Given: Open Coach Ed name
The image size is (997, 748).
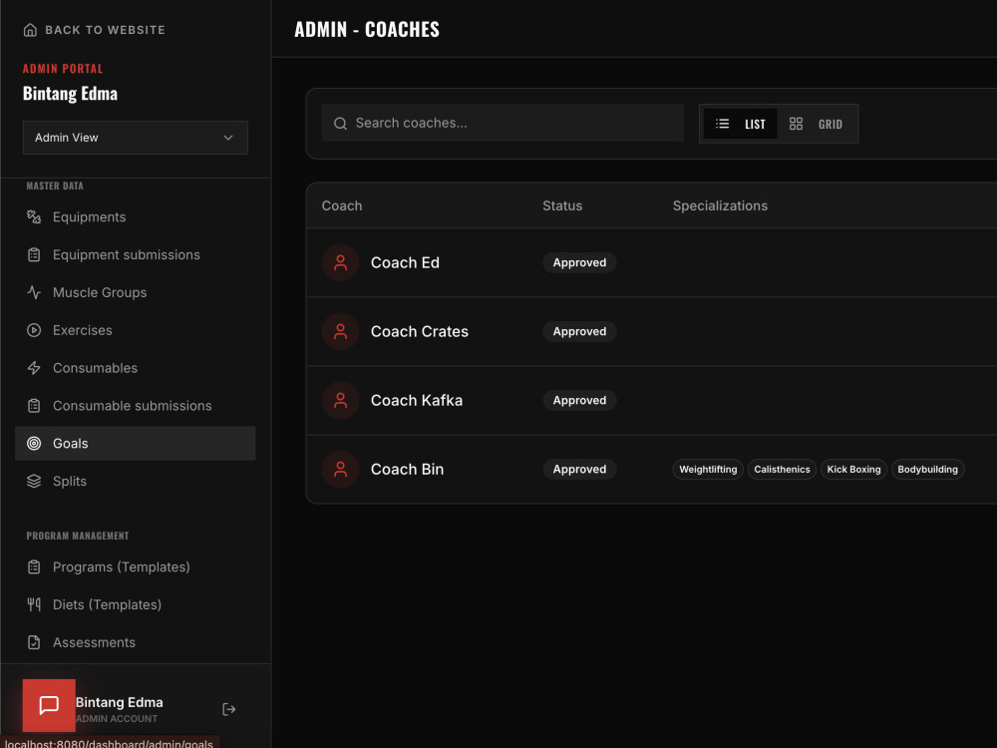Looking at the screenshot, I should [405, 262].
